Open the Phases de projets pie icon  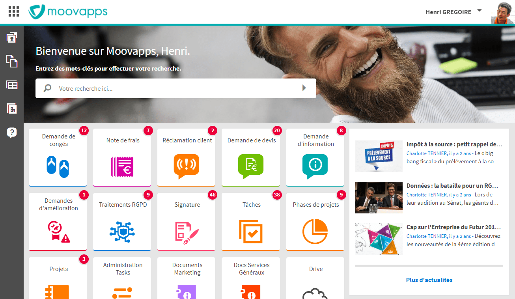[x=315, y=231]
